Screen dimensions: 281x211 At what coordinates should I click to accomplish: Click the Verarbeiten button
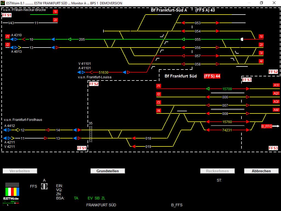point(20,171)
